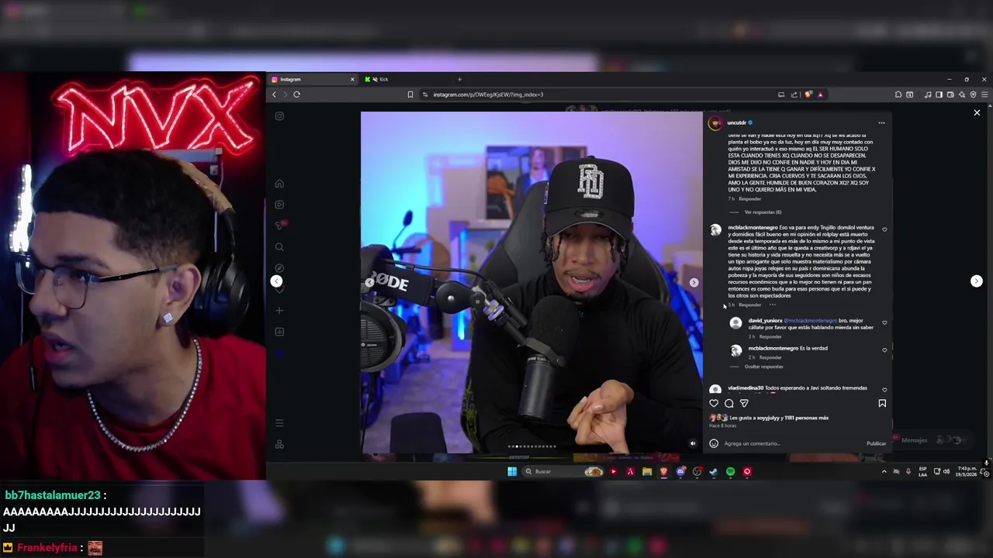
Task: Open the hamburger More menu in sidebar
Action: point(279,423)
